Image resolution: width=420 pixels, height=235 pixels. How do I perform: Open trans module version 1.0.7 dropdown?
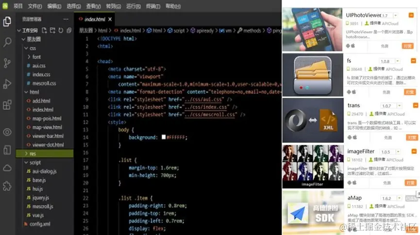click(x=400, y=106)
